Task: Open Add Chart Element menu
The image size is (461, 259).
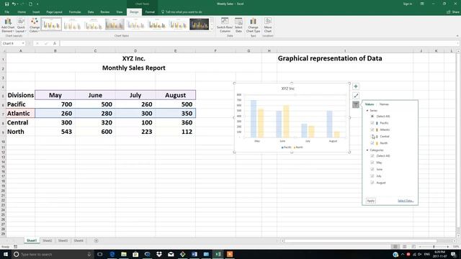Action: click(x=8, y=25)
